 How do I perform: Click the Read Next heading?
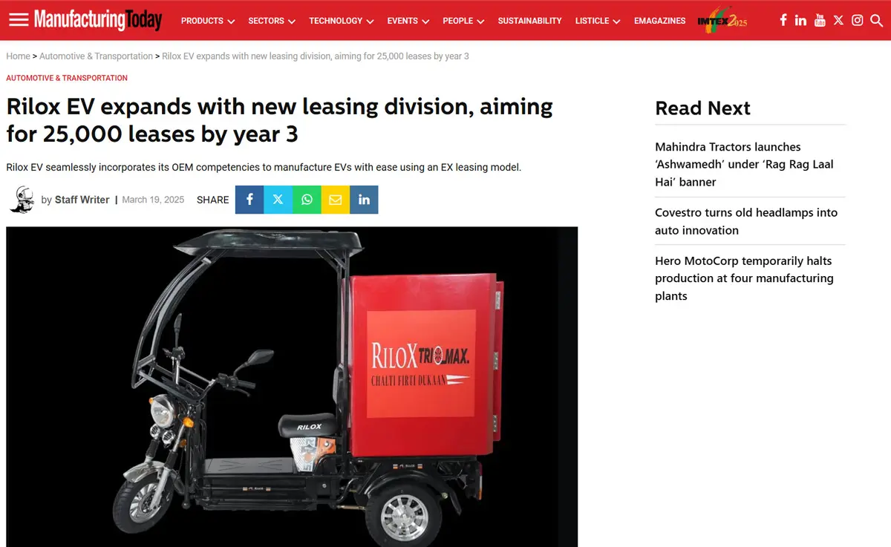702,108
